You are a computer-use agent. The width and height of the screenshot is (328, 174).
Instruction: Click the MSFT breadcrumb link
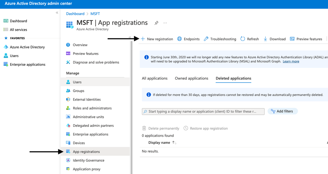(95, 13)
